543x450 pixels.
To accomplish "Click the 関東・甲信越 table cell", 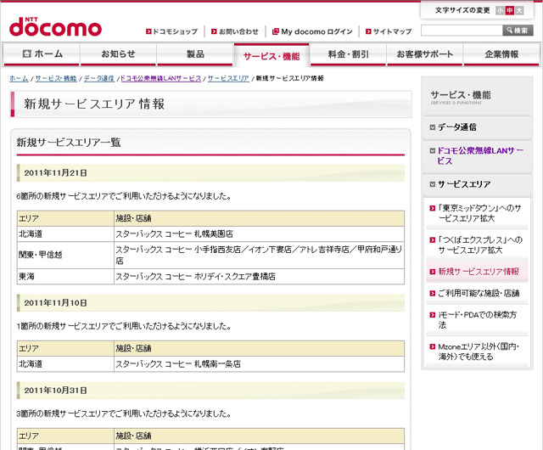I will coord(65,255).
